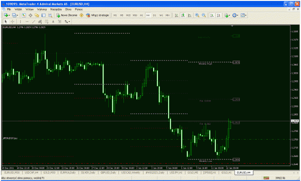301x181 pixels.
Task: Select the vertical line tool
Action: (20, 22)
